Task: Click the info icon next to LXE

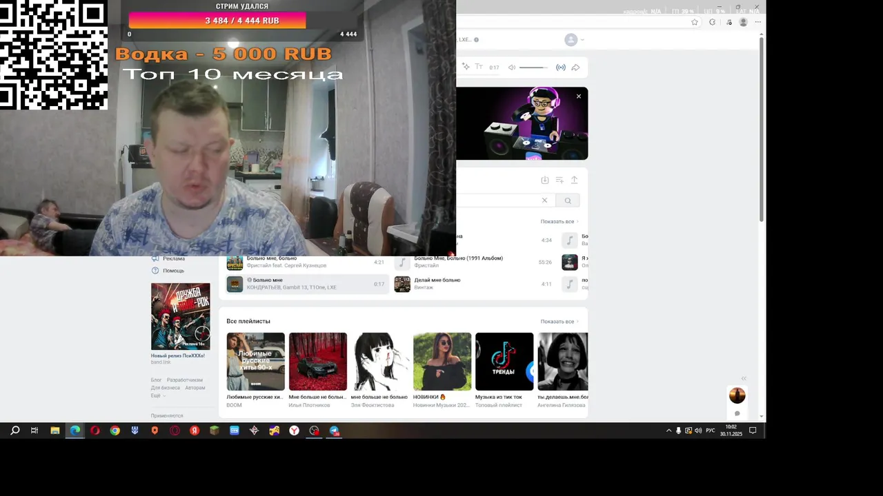Action: tap(476, 40)
